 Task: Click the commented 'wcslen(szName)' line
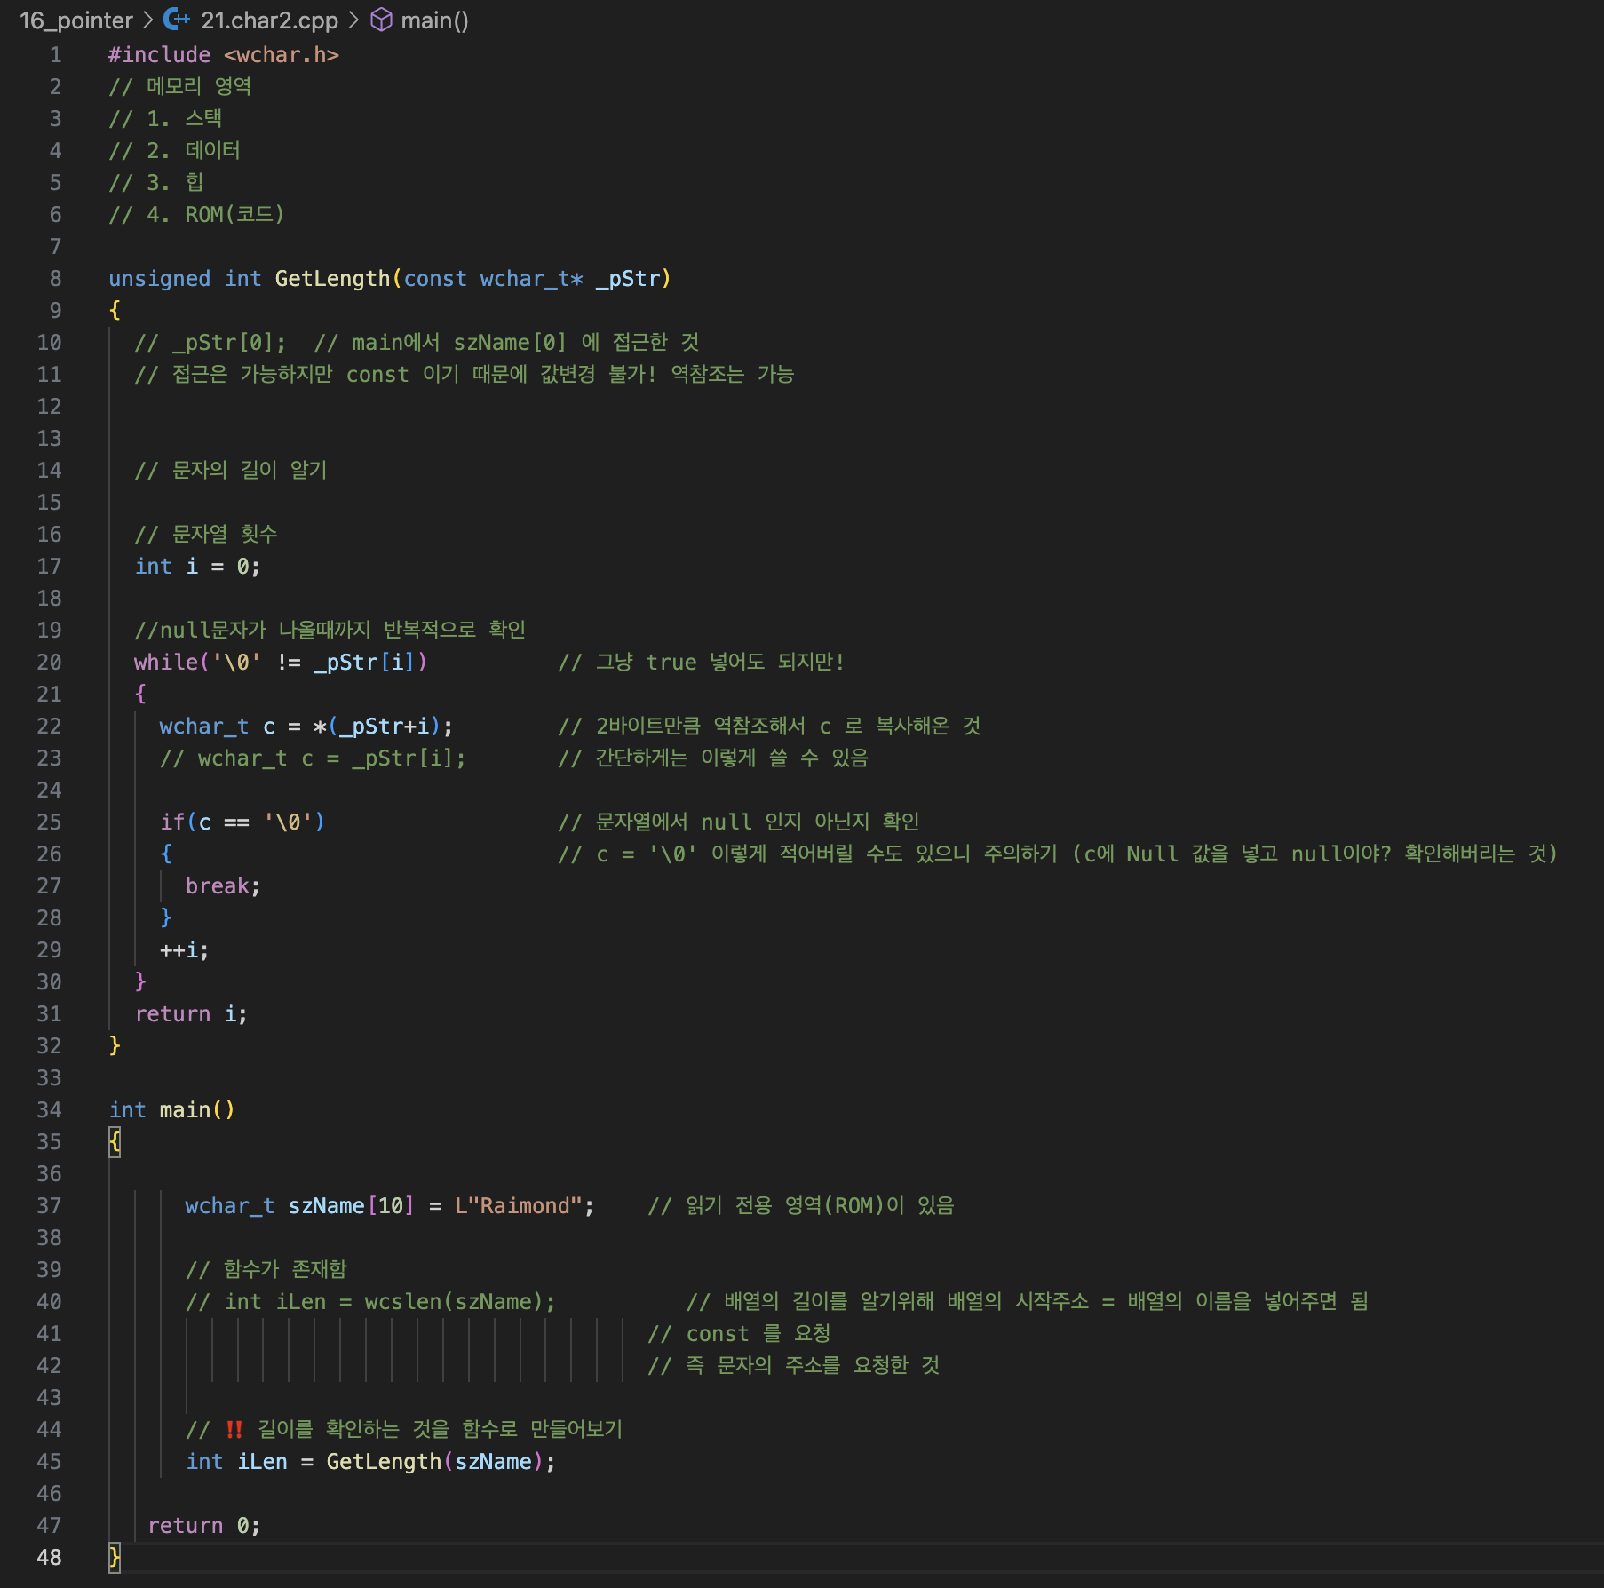(370, 1302)
